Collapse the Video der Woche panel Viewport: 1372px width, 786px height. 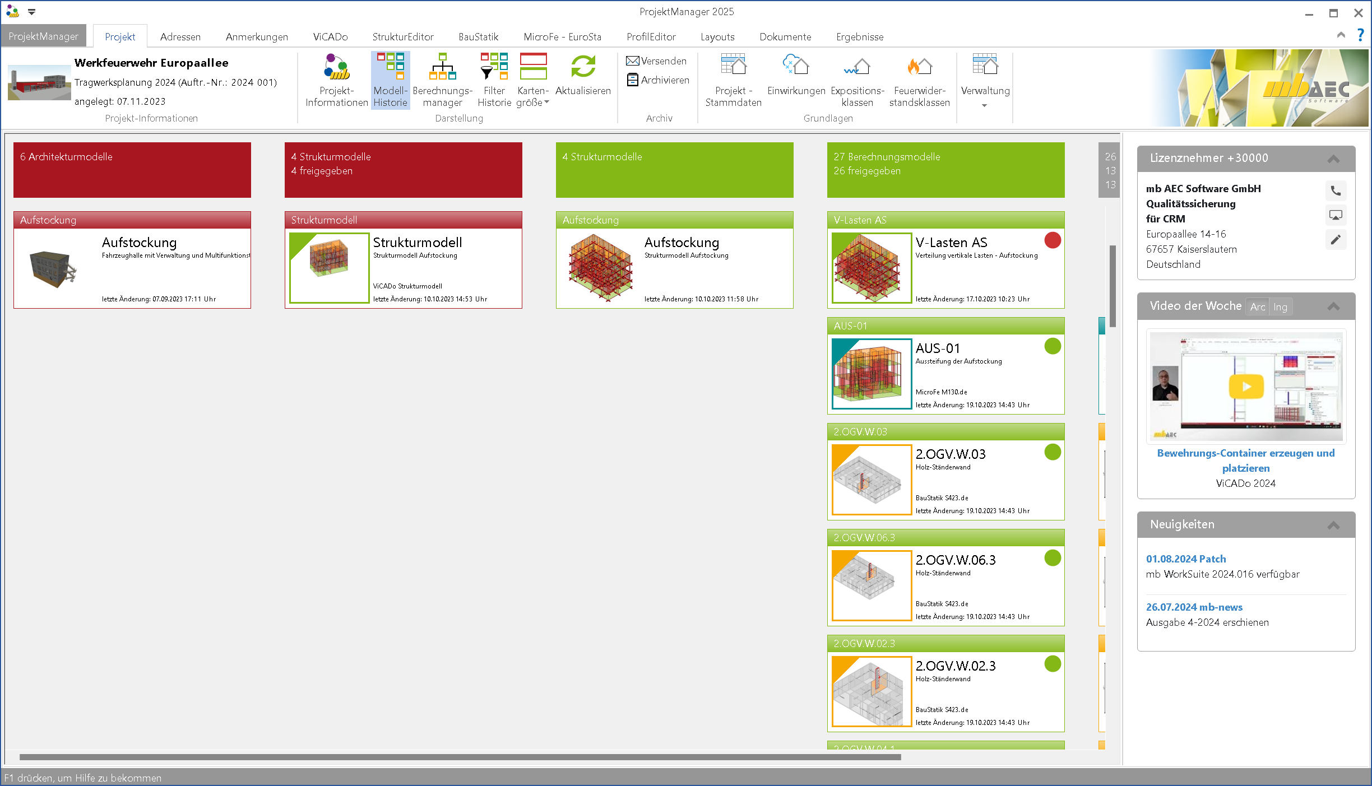tap(1333, 306)
